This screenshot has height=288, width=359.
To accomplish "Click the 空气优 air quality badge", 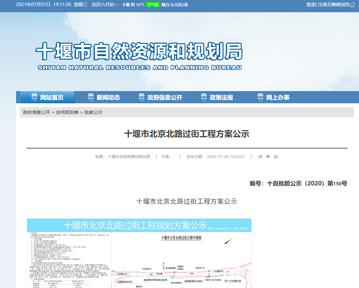I will pos(153,4).
